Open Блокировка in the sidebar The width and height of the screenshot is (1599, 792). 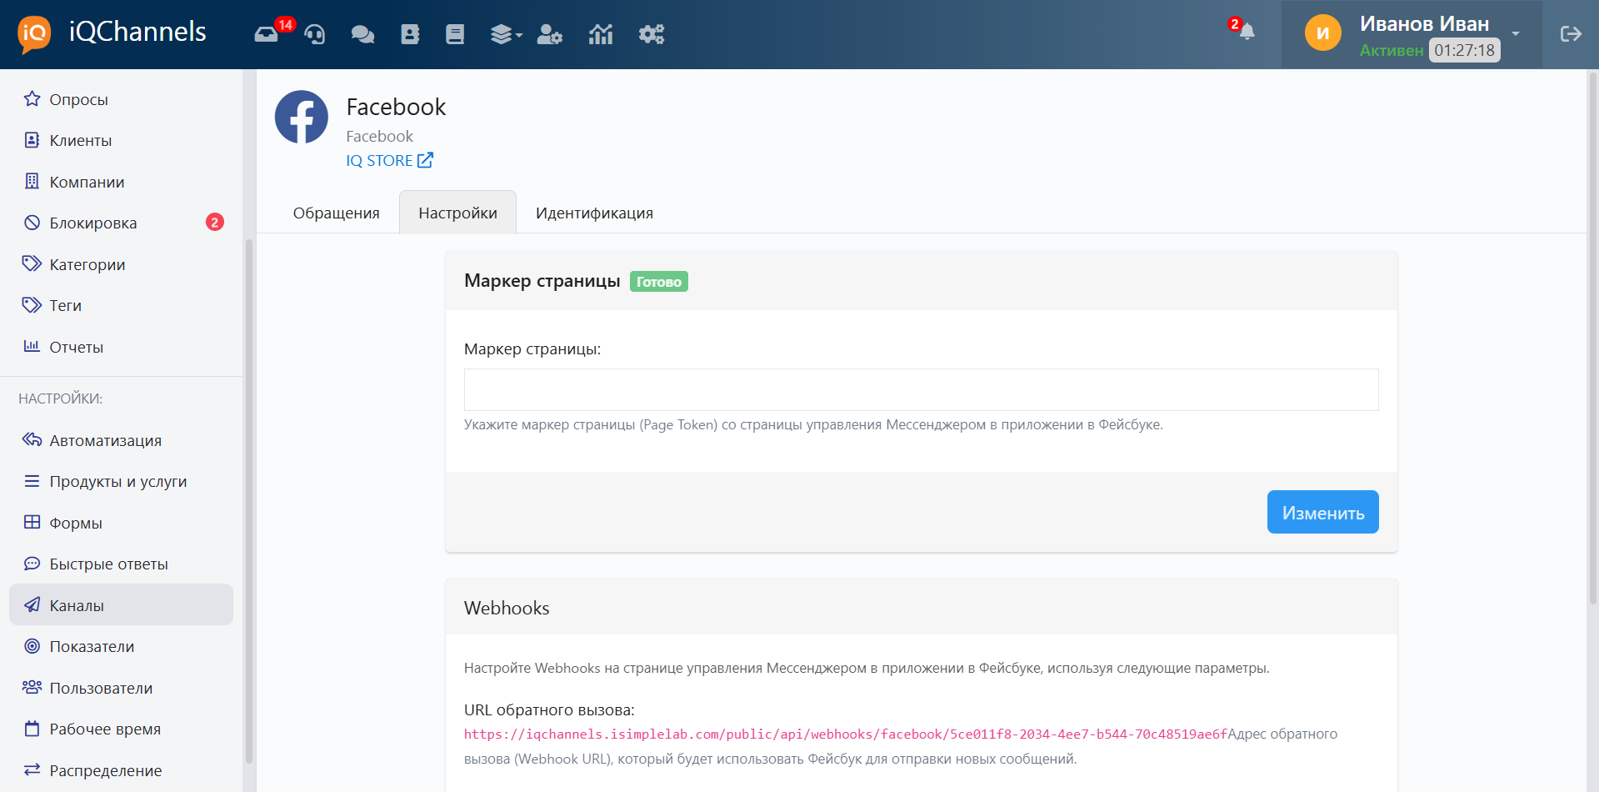[x=121, y=223]
